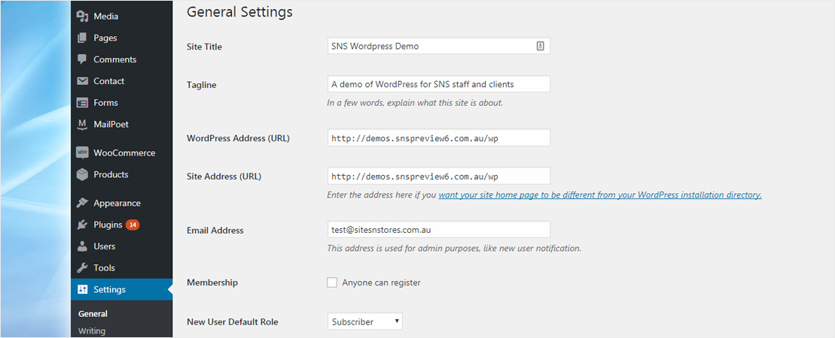Click the Plugins plug icon
Viewport: 835px width, 338px height.
click(83, 225)
